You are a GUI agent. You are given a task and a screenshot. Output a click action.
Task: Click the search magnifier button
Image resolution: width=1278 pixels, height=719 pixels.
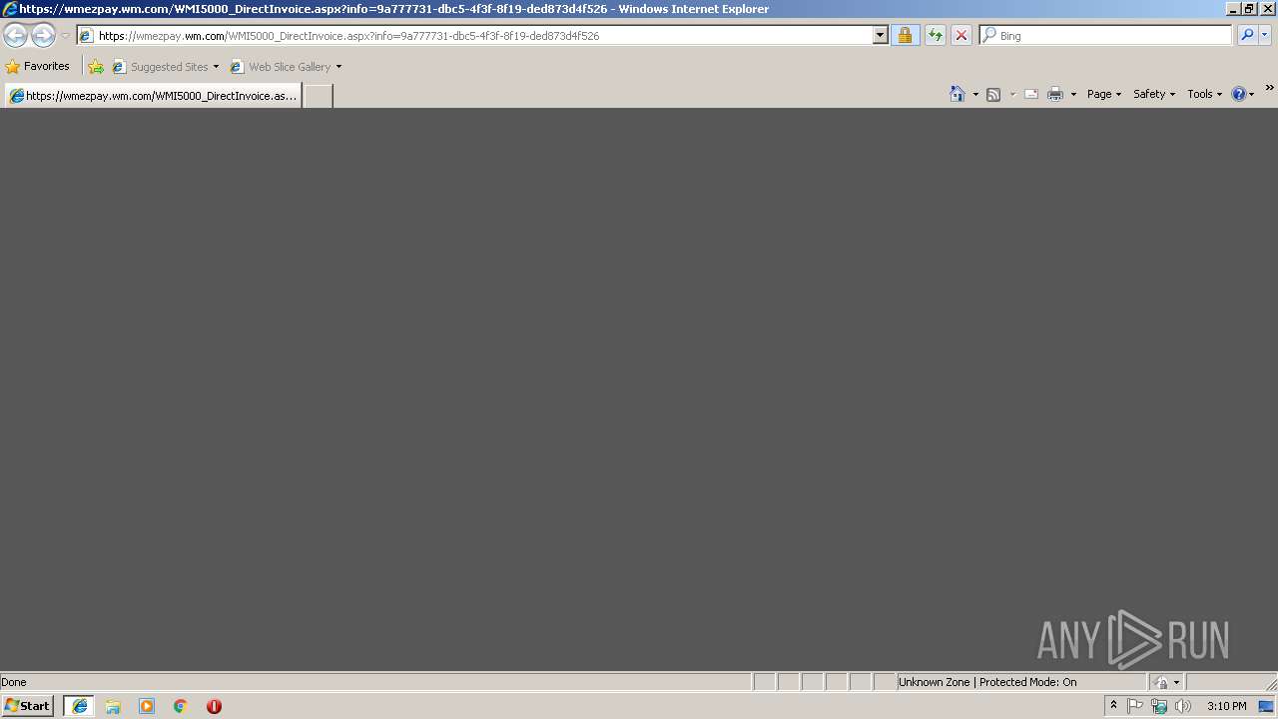coord(1247,35)
